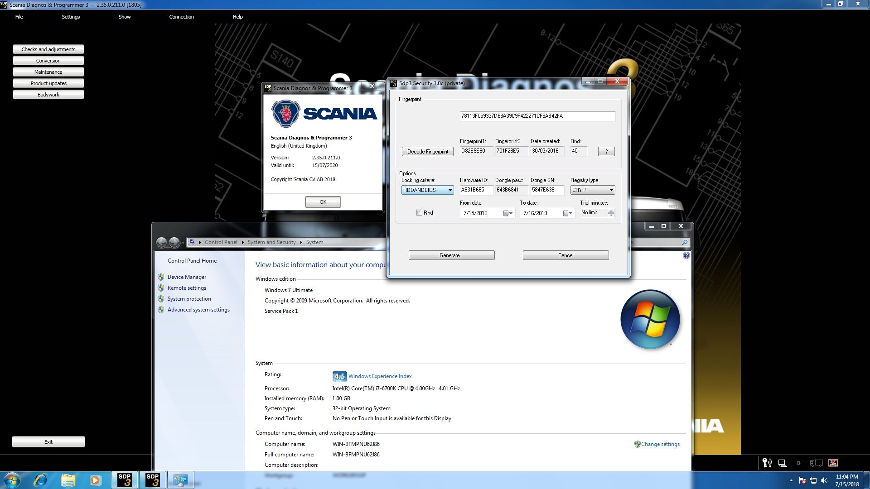This screenshot has width=870, height=489.
Task: Click the question mark button
Action: click(606, 152)
